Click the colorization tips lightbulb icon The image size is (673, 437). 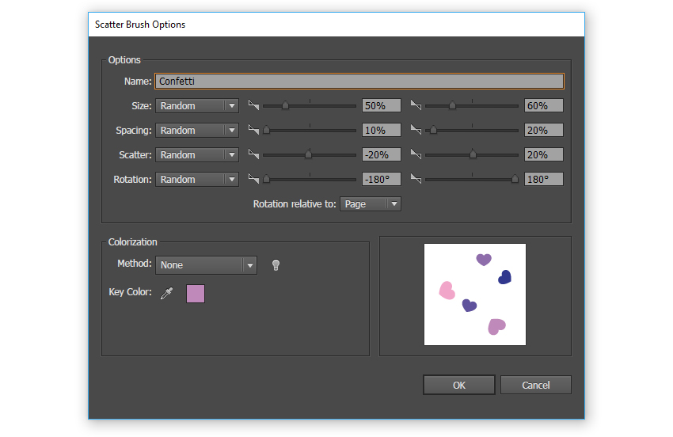[x=276, y=265]
